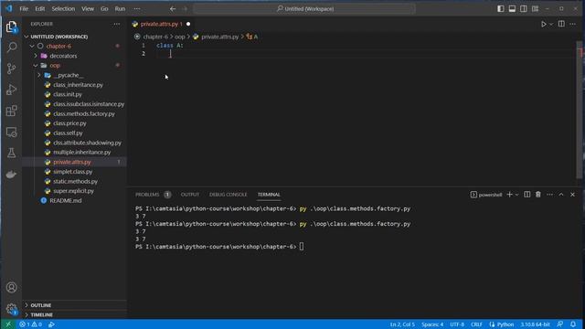Screen dimensions: 585x329
Task: Open the Accounts menu icon
Action: pyautogui.click(x=12, y=287)
